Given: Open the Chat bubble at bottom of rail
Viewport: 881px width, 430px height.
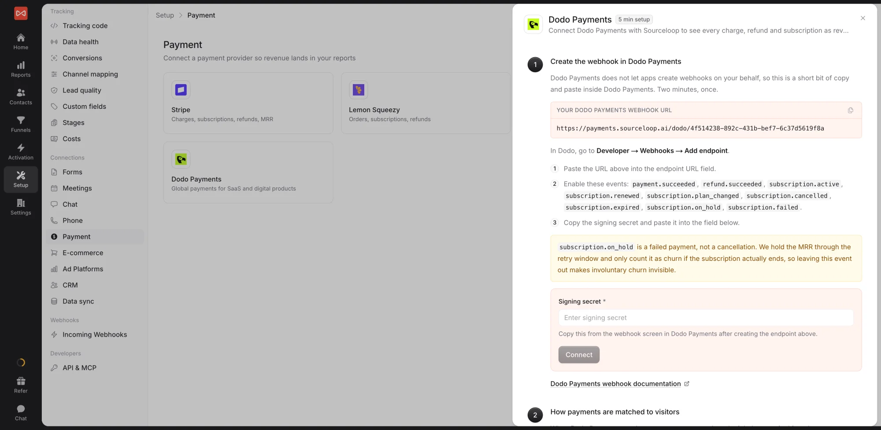Looking at the screenshot, I should [21, 412].
